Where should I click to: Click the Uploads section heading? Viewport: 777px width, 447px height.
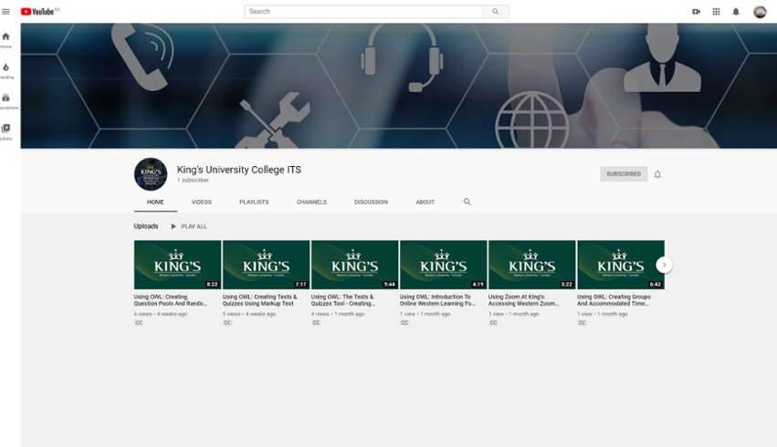coord(146,226)
